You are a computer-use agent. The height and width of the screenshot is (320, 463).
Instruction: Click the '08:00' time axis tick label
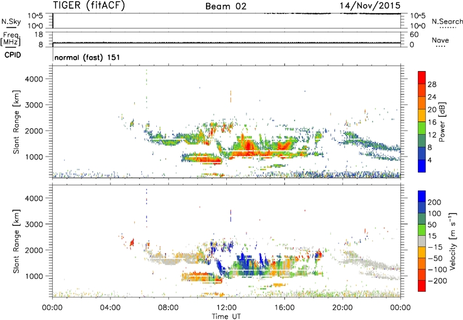(x=168, y=308)
